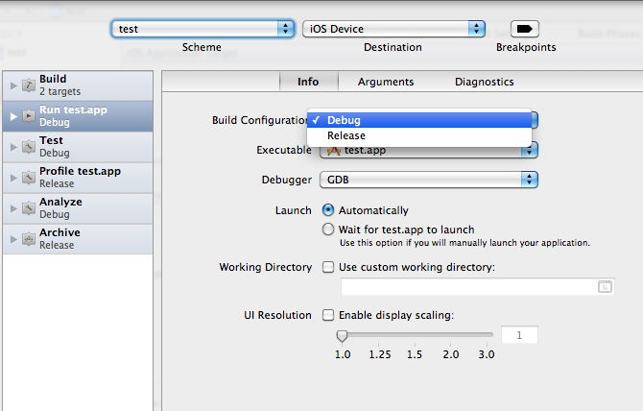This screenshot has width=643, height=411.
Task: Toggle the Breakpoints button
Action: point(525,29)
